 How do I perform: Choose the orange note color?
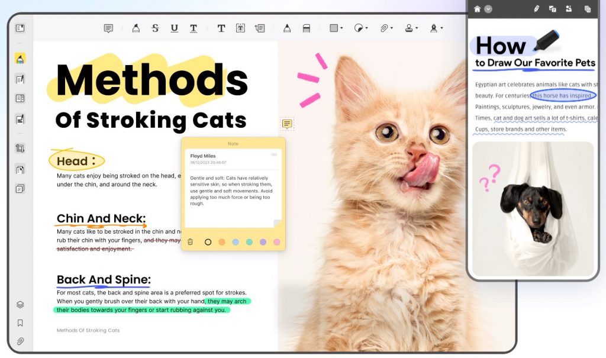[222, 242]
